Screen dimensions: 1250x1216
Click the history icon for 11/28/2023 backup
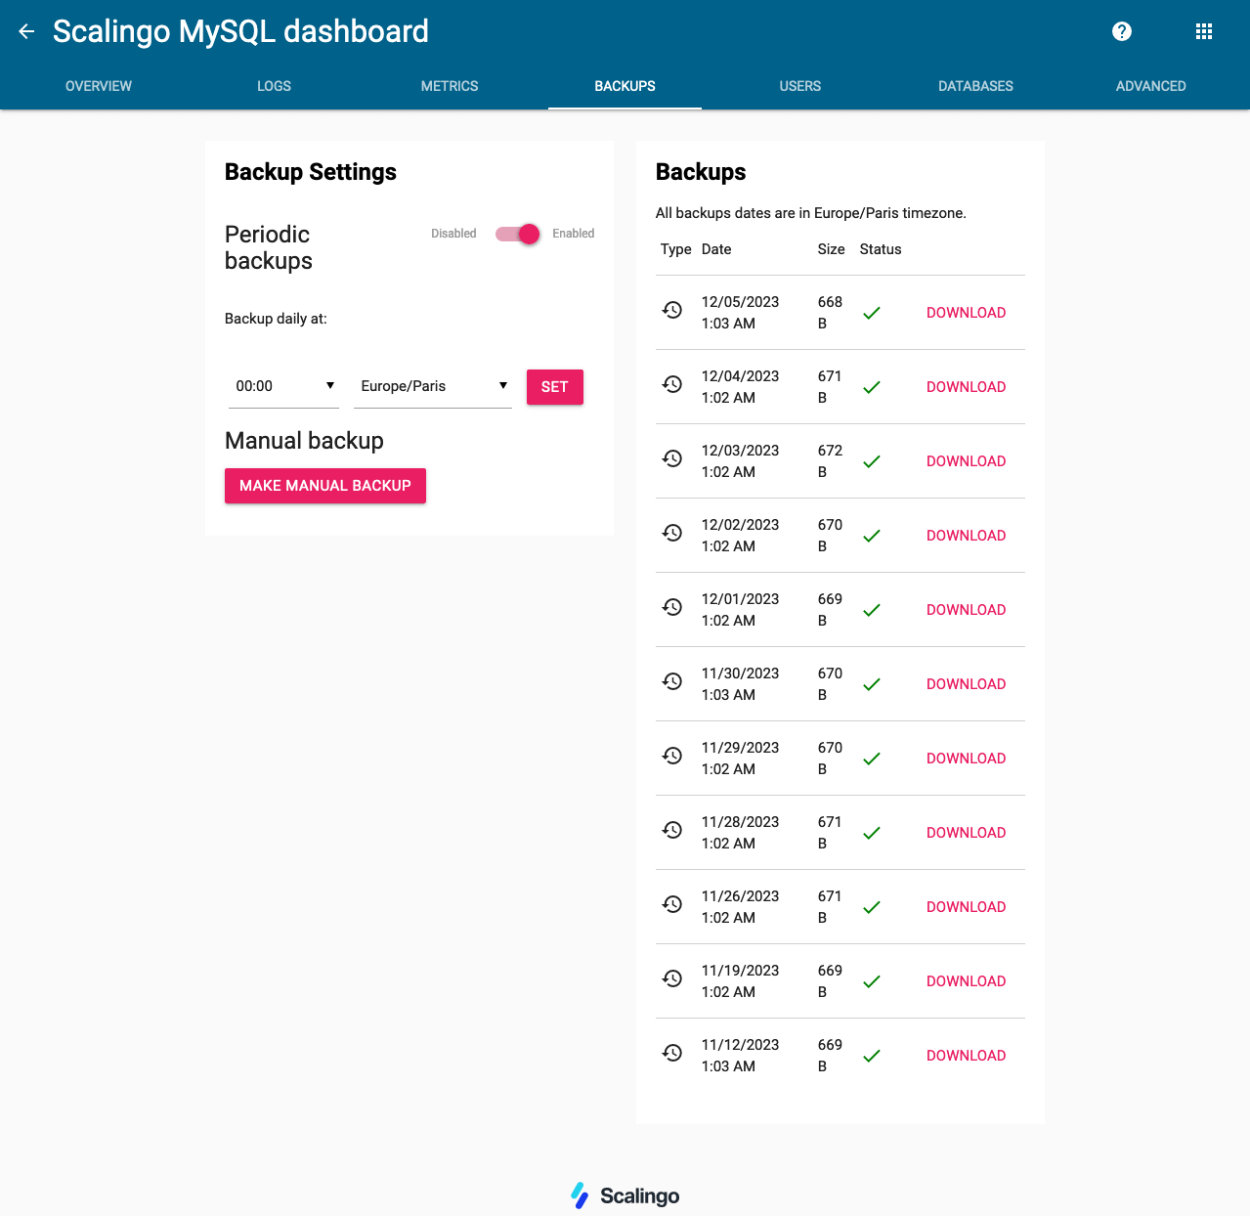tap(672, 830)
